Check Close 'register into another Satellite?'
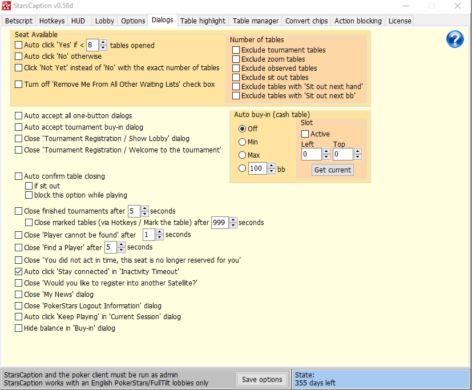472x390 pixels. pos(19,283)
